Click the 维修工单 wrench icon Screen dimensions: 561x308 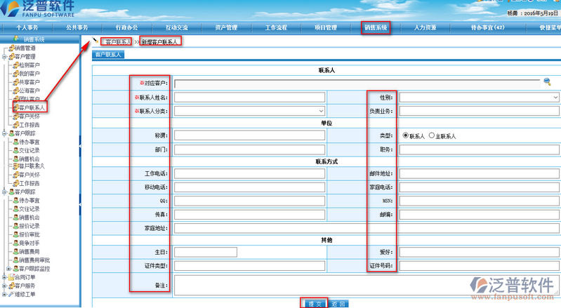(x=11, y=295)
